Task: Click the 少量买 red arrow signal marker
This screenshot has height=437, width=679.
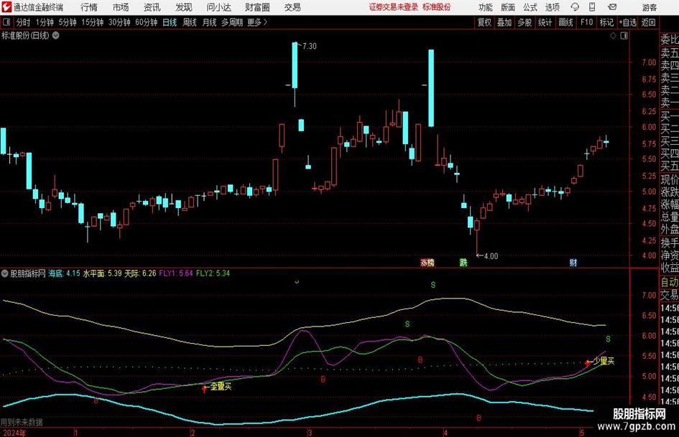Action: [x=588, y=363]
